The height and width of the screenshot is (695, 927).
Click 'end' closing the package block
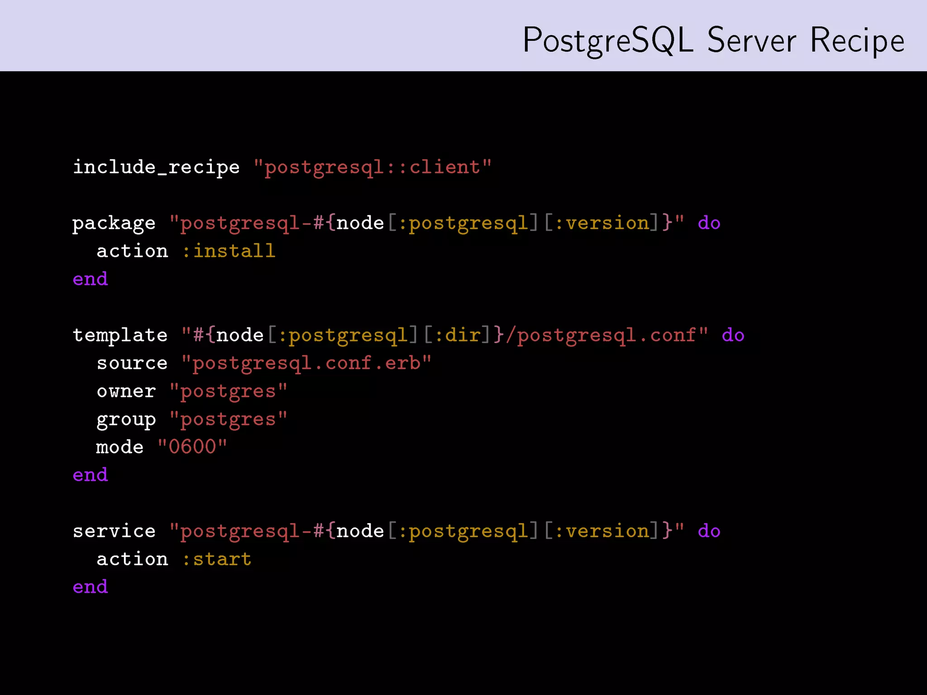91,279
